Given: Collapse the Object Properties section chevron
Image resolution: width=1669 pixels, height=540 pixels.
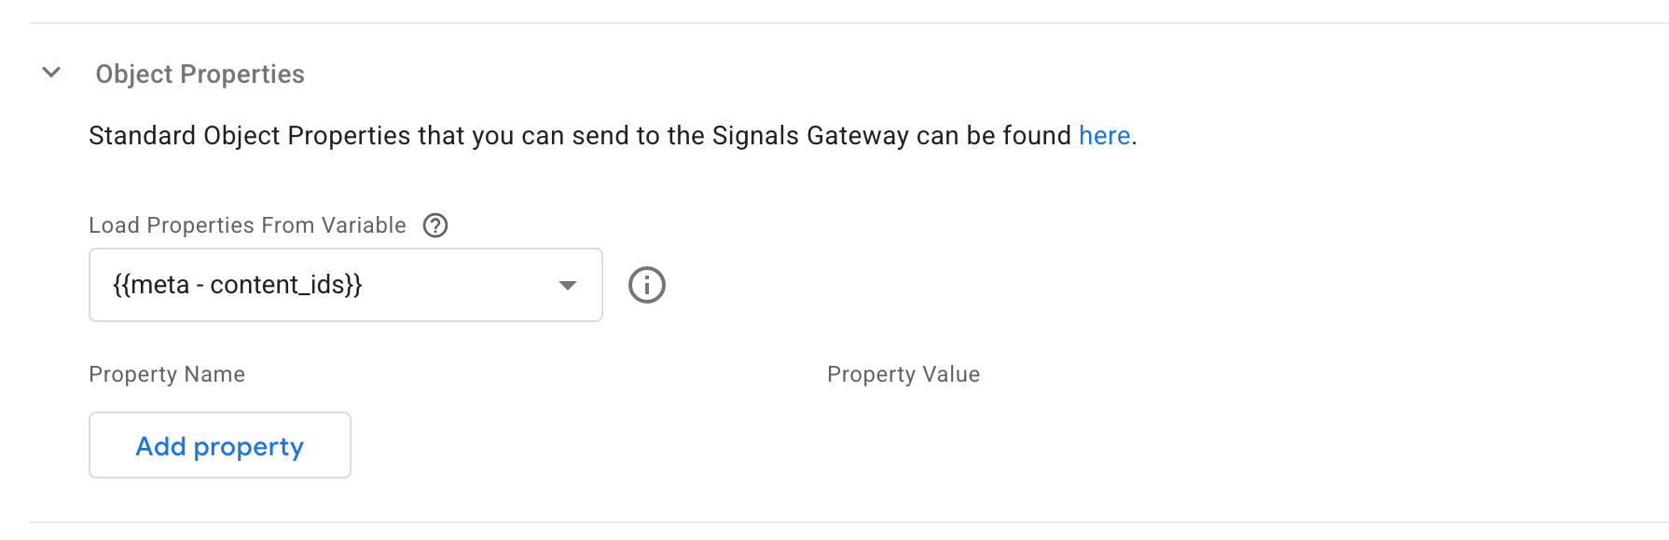Looking at the screenshot, I should click(51, 73).
